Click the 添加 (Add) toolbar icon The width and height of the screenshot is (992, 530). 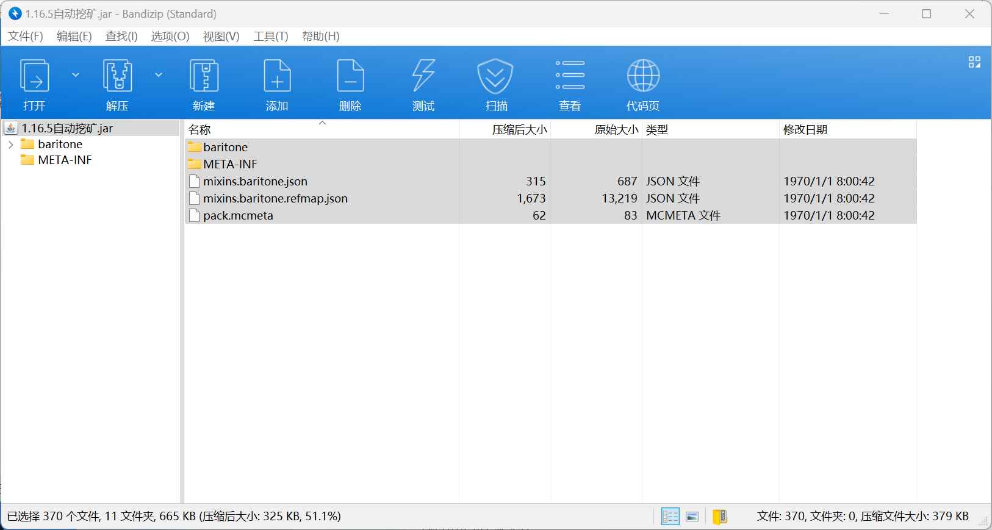coord(277,76)
